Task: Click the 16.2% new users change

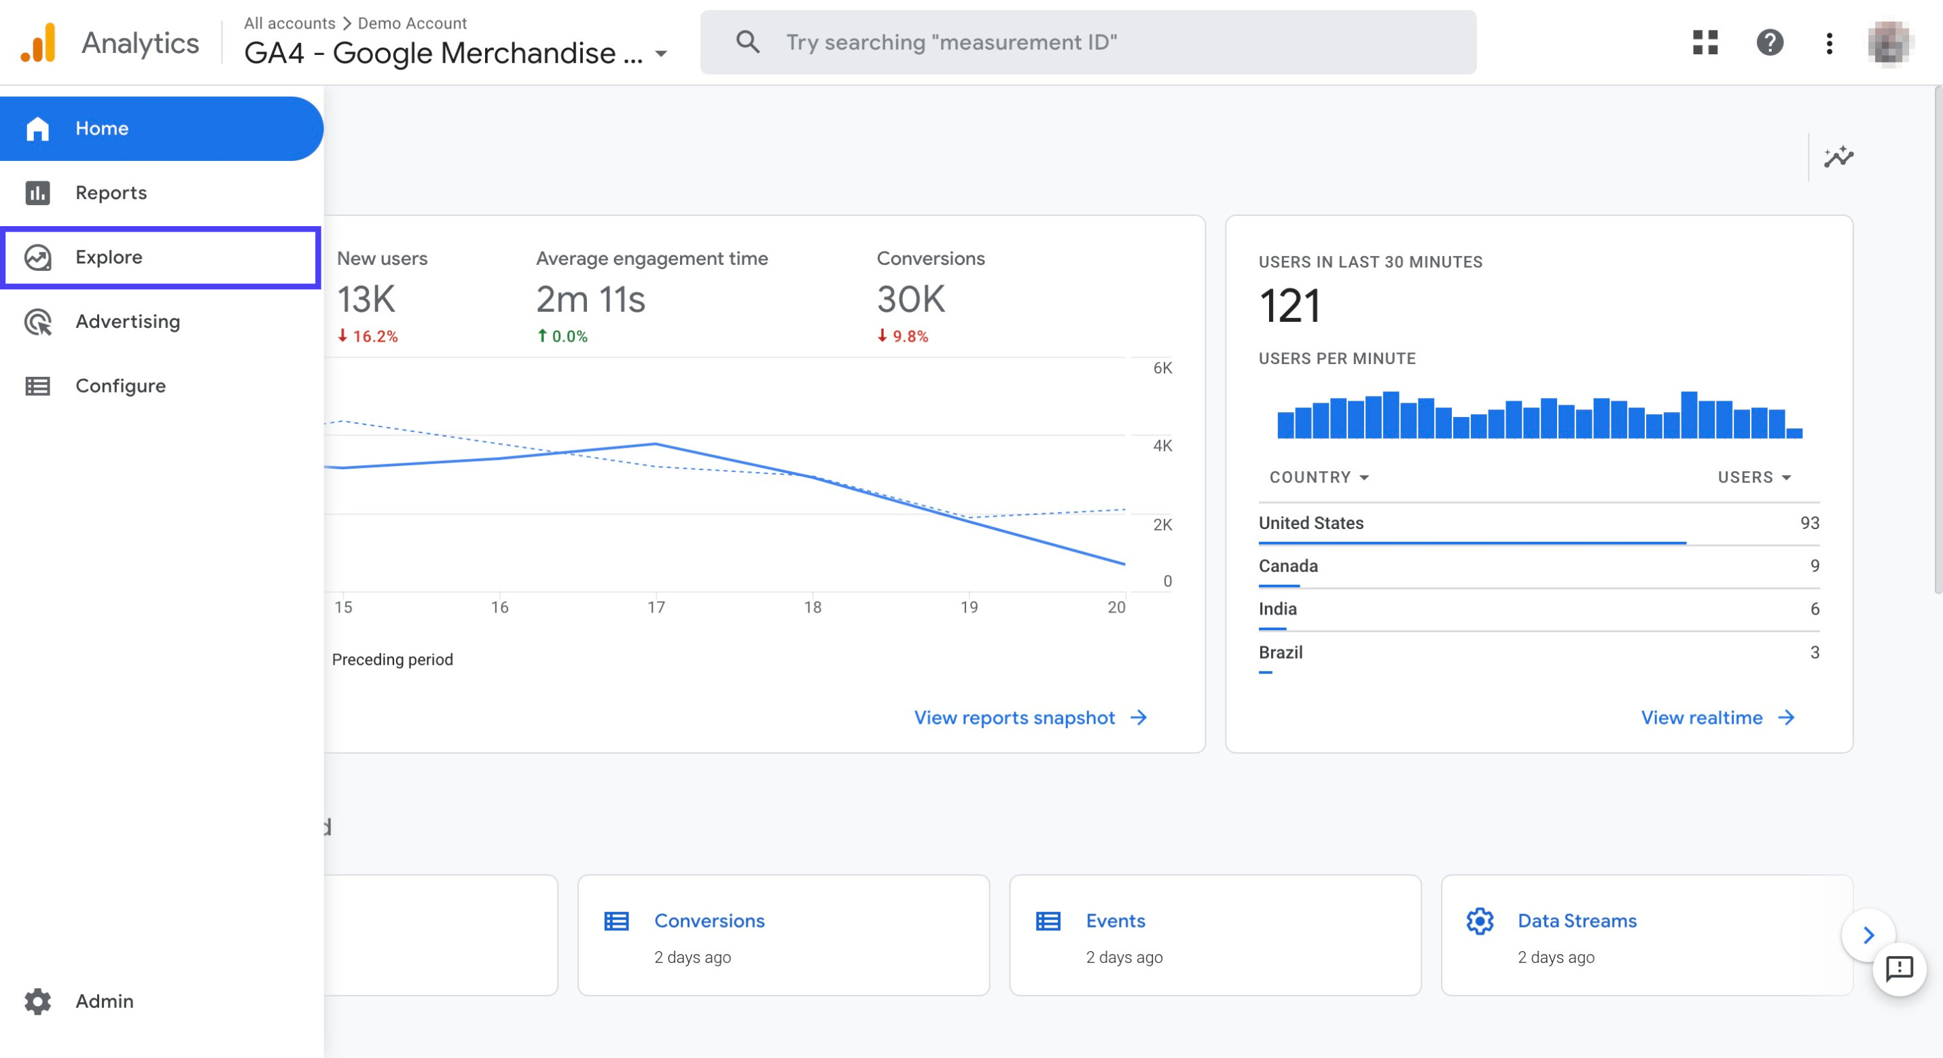Action: [368, 336]
